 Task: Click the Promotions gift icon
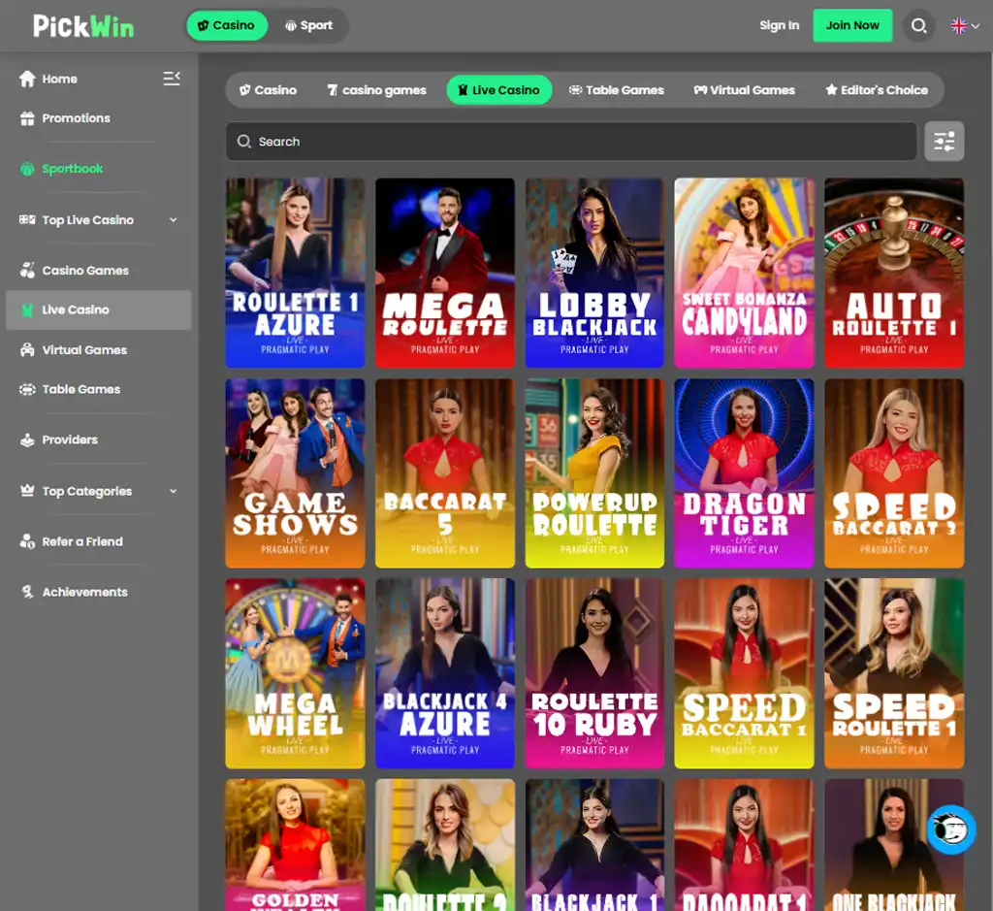click(x=27, y=118)
